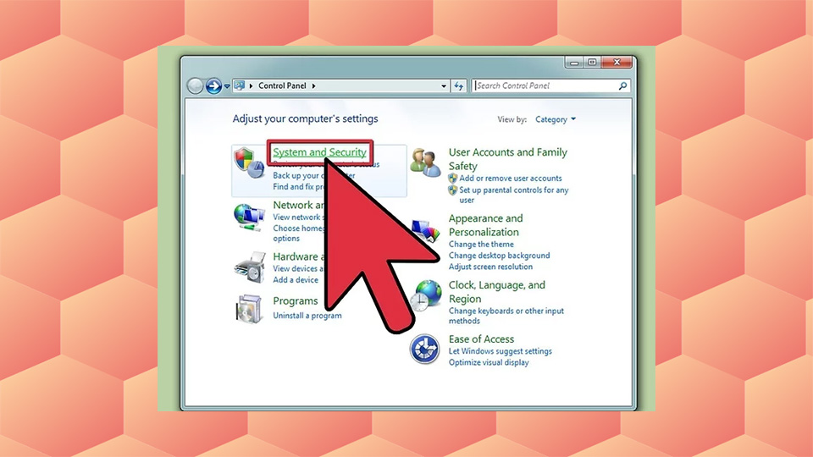The image size is (813, 457).
Task: Click the System and Security shield icon
Action: [248, 163]
